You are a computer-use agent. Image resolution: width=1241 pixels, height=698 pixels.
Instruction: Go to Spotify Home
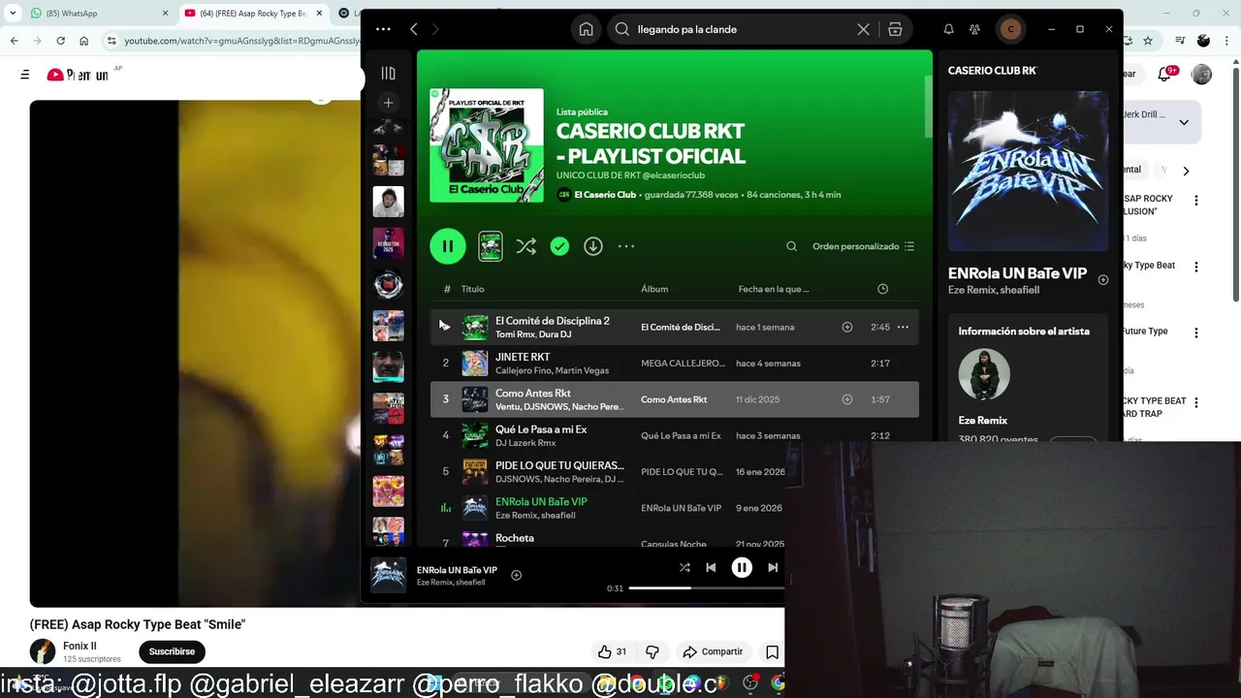[586, 29]
